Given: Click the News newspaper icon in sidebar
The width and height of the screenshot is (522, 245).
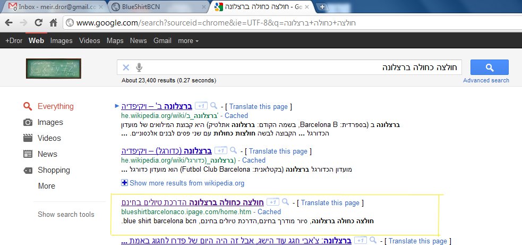Looking at the screenshot, I should point(28,154).
